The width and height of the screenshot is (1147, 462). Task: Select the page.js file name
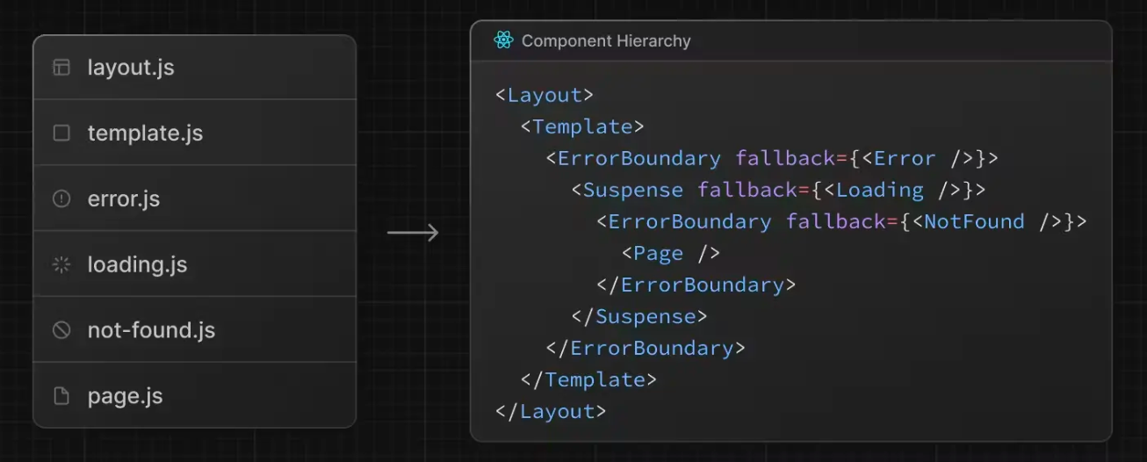(x=125, y=396)
